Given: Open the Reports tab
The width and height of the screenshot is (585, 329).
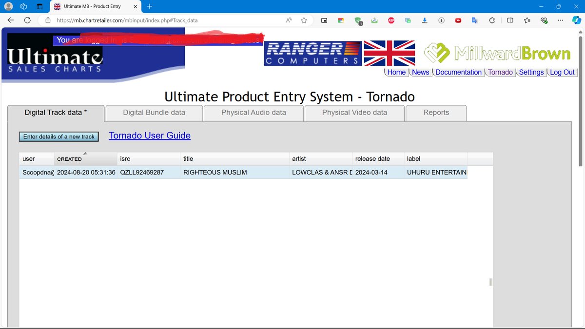Looking at the screenshot, I should point(436,113).
